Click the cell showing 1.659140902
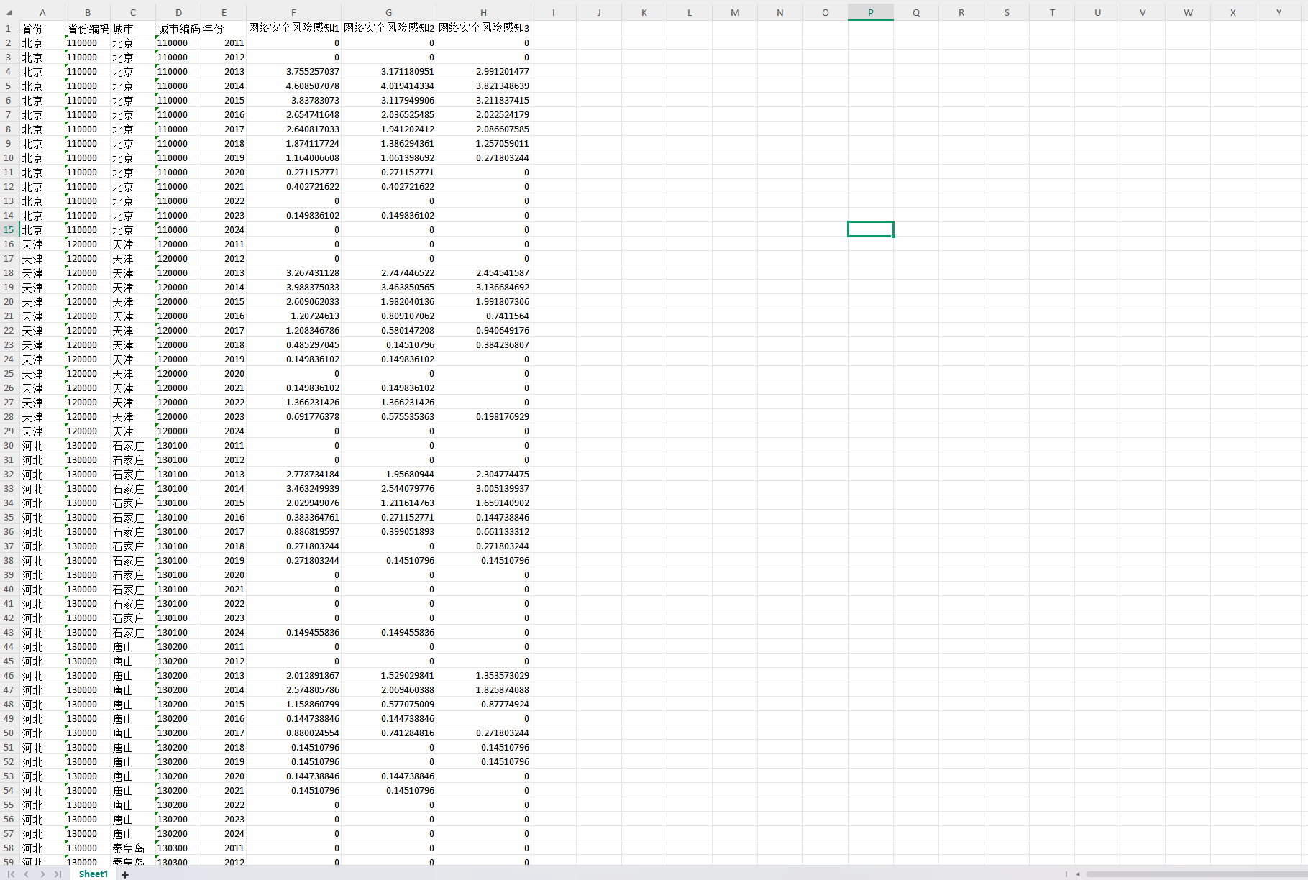 point(483,503)
